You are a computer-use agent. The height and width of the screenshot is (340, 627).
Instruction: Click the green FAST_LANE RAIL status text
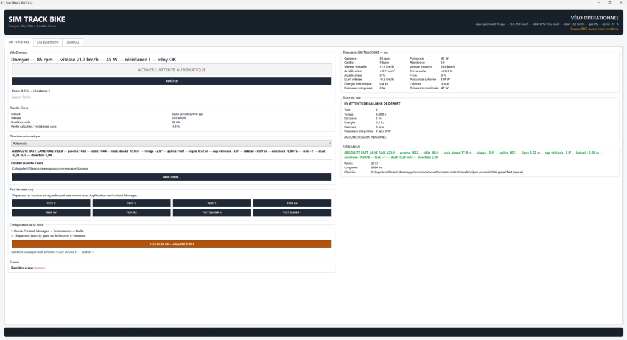pos(474,155)
